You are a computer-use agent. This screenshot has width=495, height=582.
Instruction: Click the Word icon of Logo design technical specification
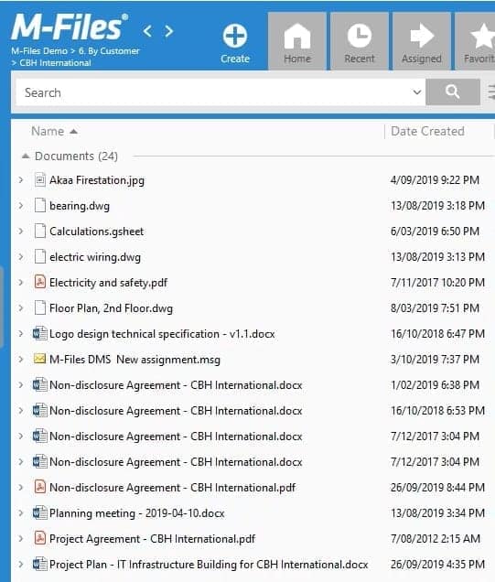click(40, 333)
